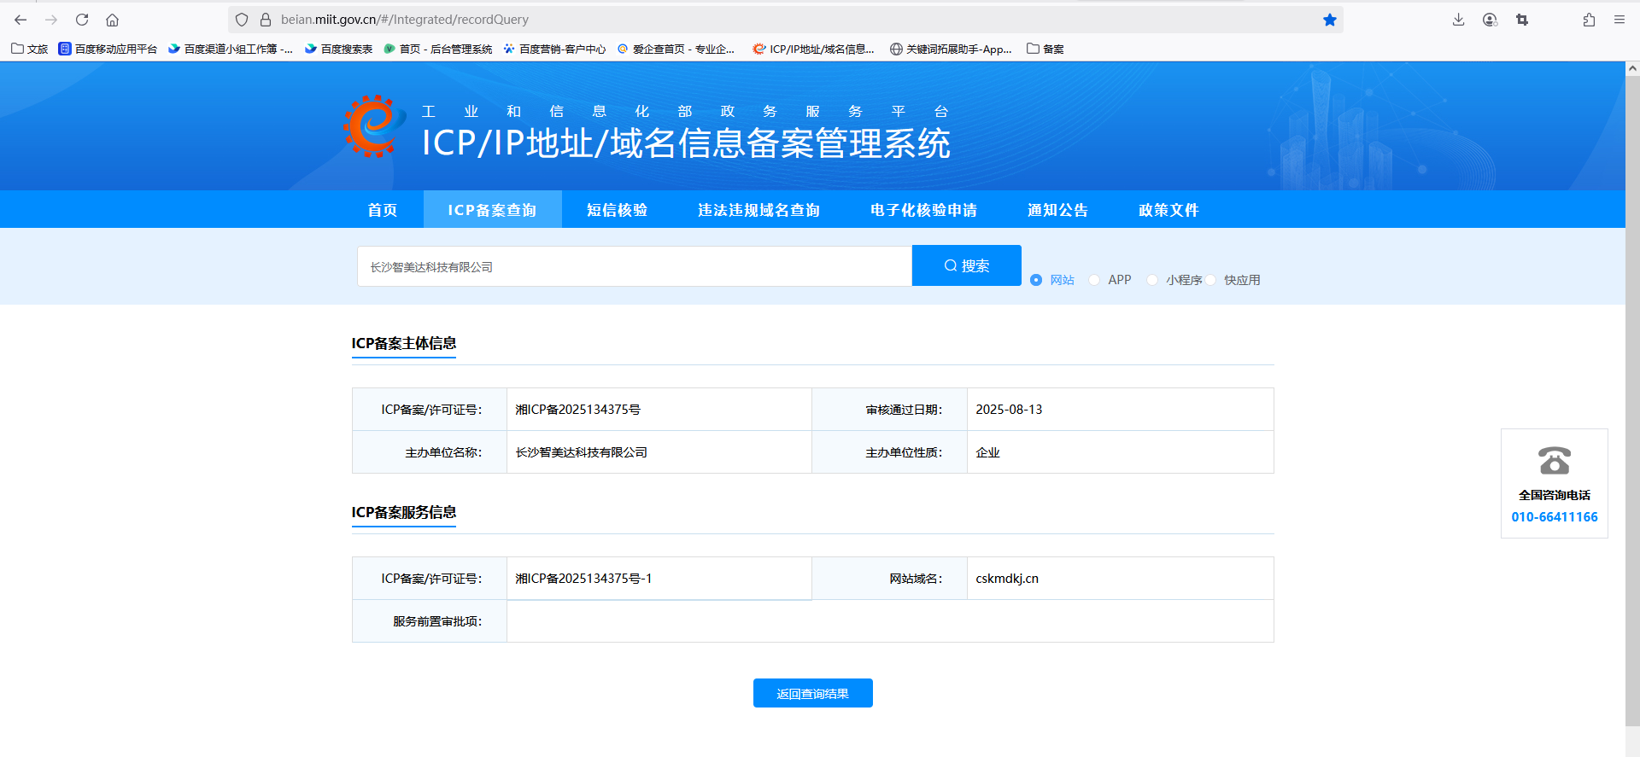Select the 网站 radio button
1640x757 pixels.
coord(1036,280)
